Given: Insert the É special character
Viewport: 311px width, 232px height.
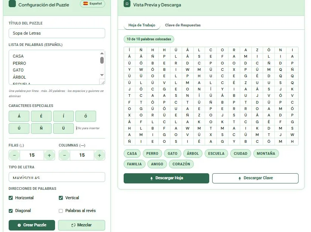Looking at the screenshot, I should [41, 116].
